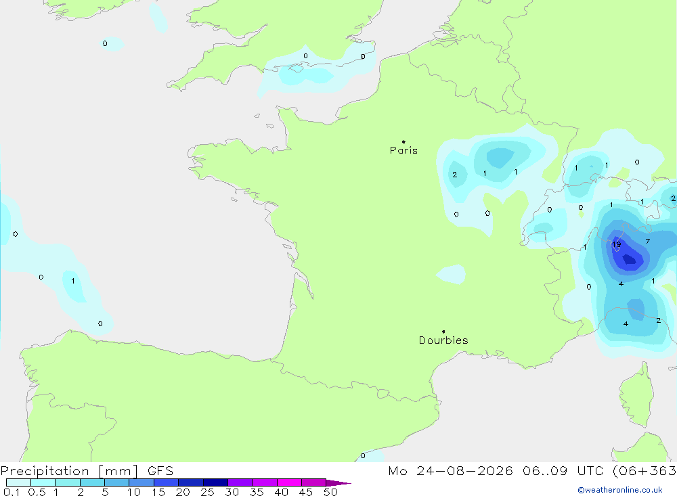
Task: Click the Dourbies city label
Action: 443,340
